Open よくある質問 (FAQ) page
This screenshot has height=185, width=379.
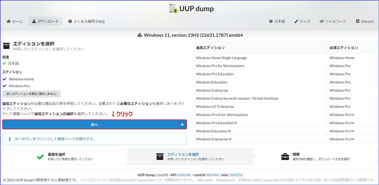tap(87, 21)
